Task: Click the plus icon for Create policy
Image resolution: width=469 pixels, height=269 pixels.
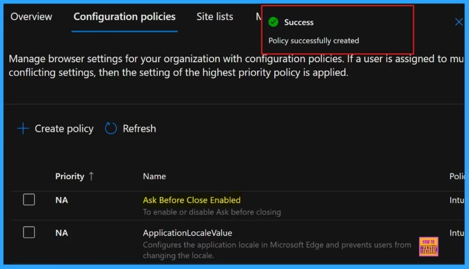Action: pos(23,129)
